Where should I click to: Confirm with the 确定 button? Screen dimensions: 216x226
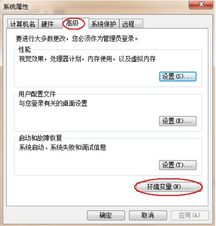click(106, 215)
